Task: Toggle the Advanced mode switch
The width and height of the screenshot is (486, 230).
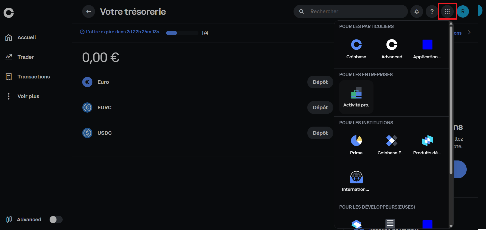Action: [56, 219]
